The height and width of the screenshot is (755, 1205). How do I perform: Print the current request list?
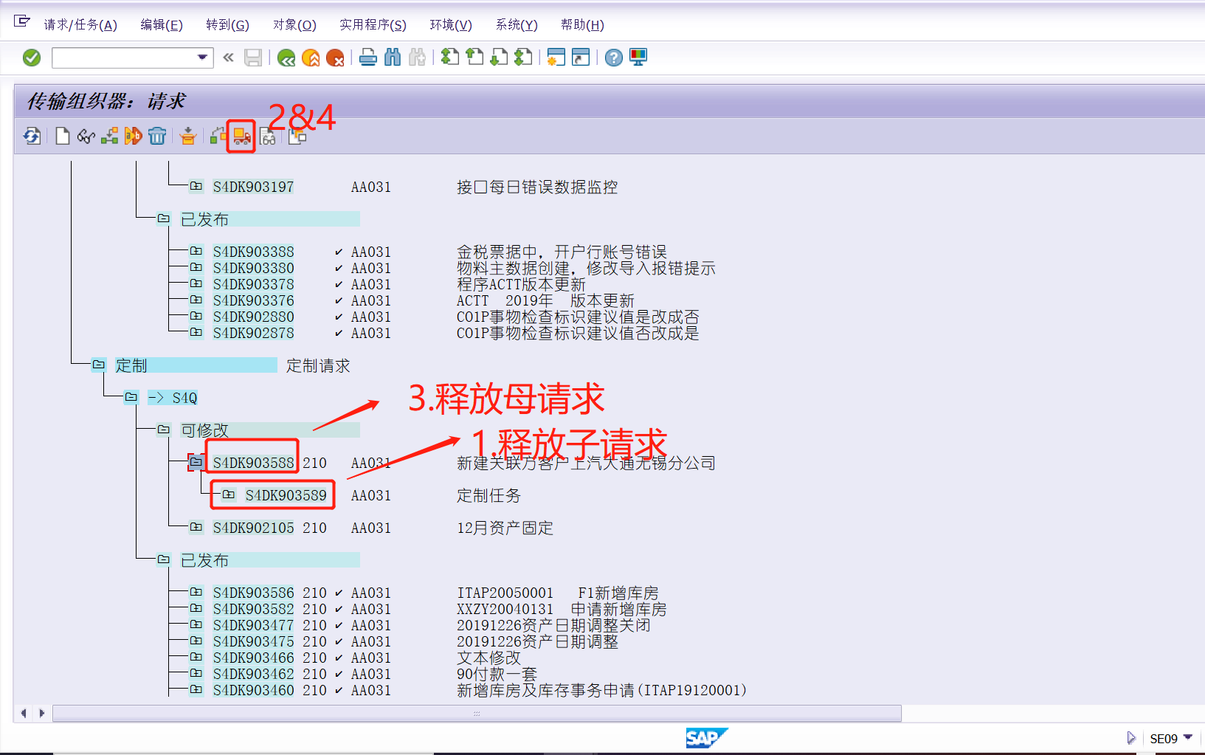tap(368, 58)
